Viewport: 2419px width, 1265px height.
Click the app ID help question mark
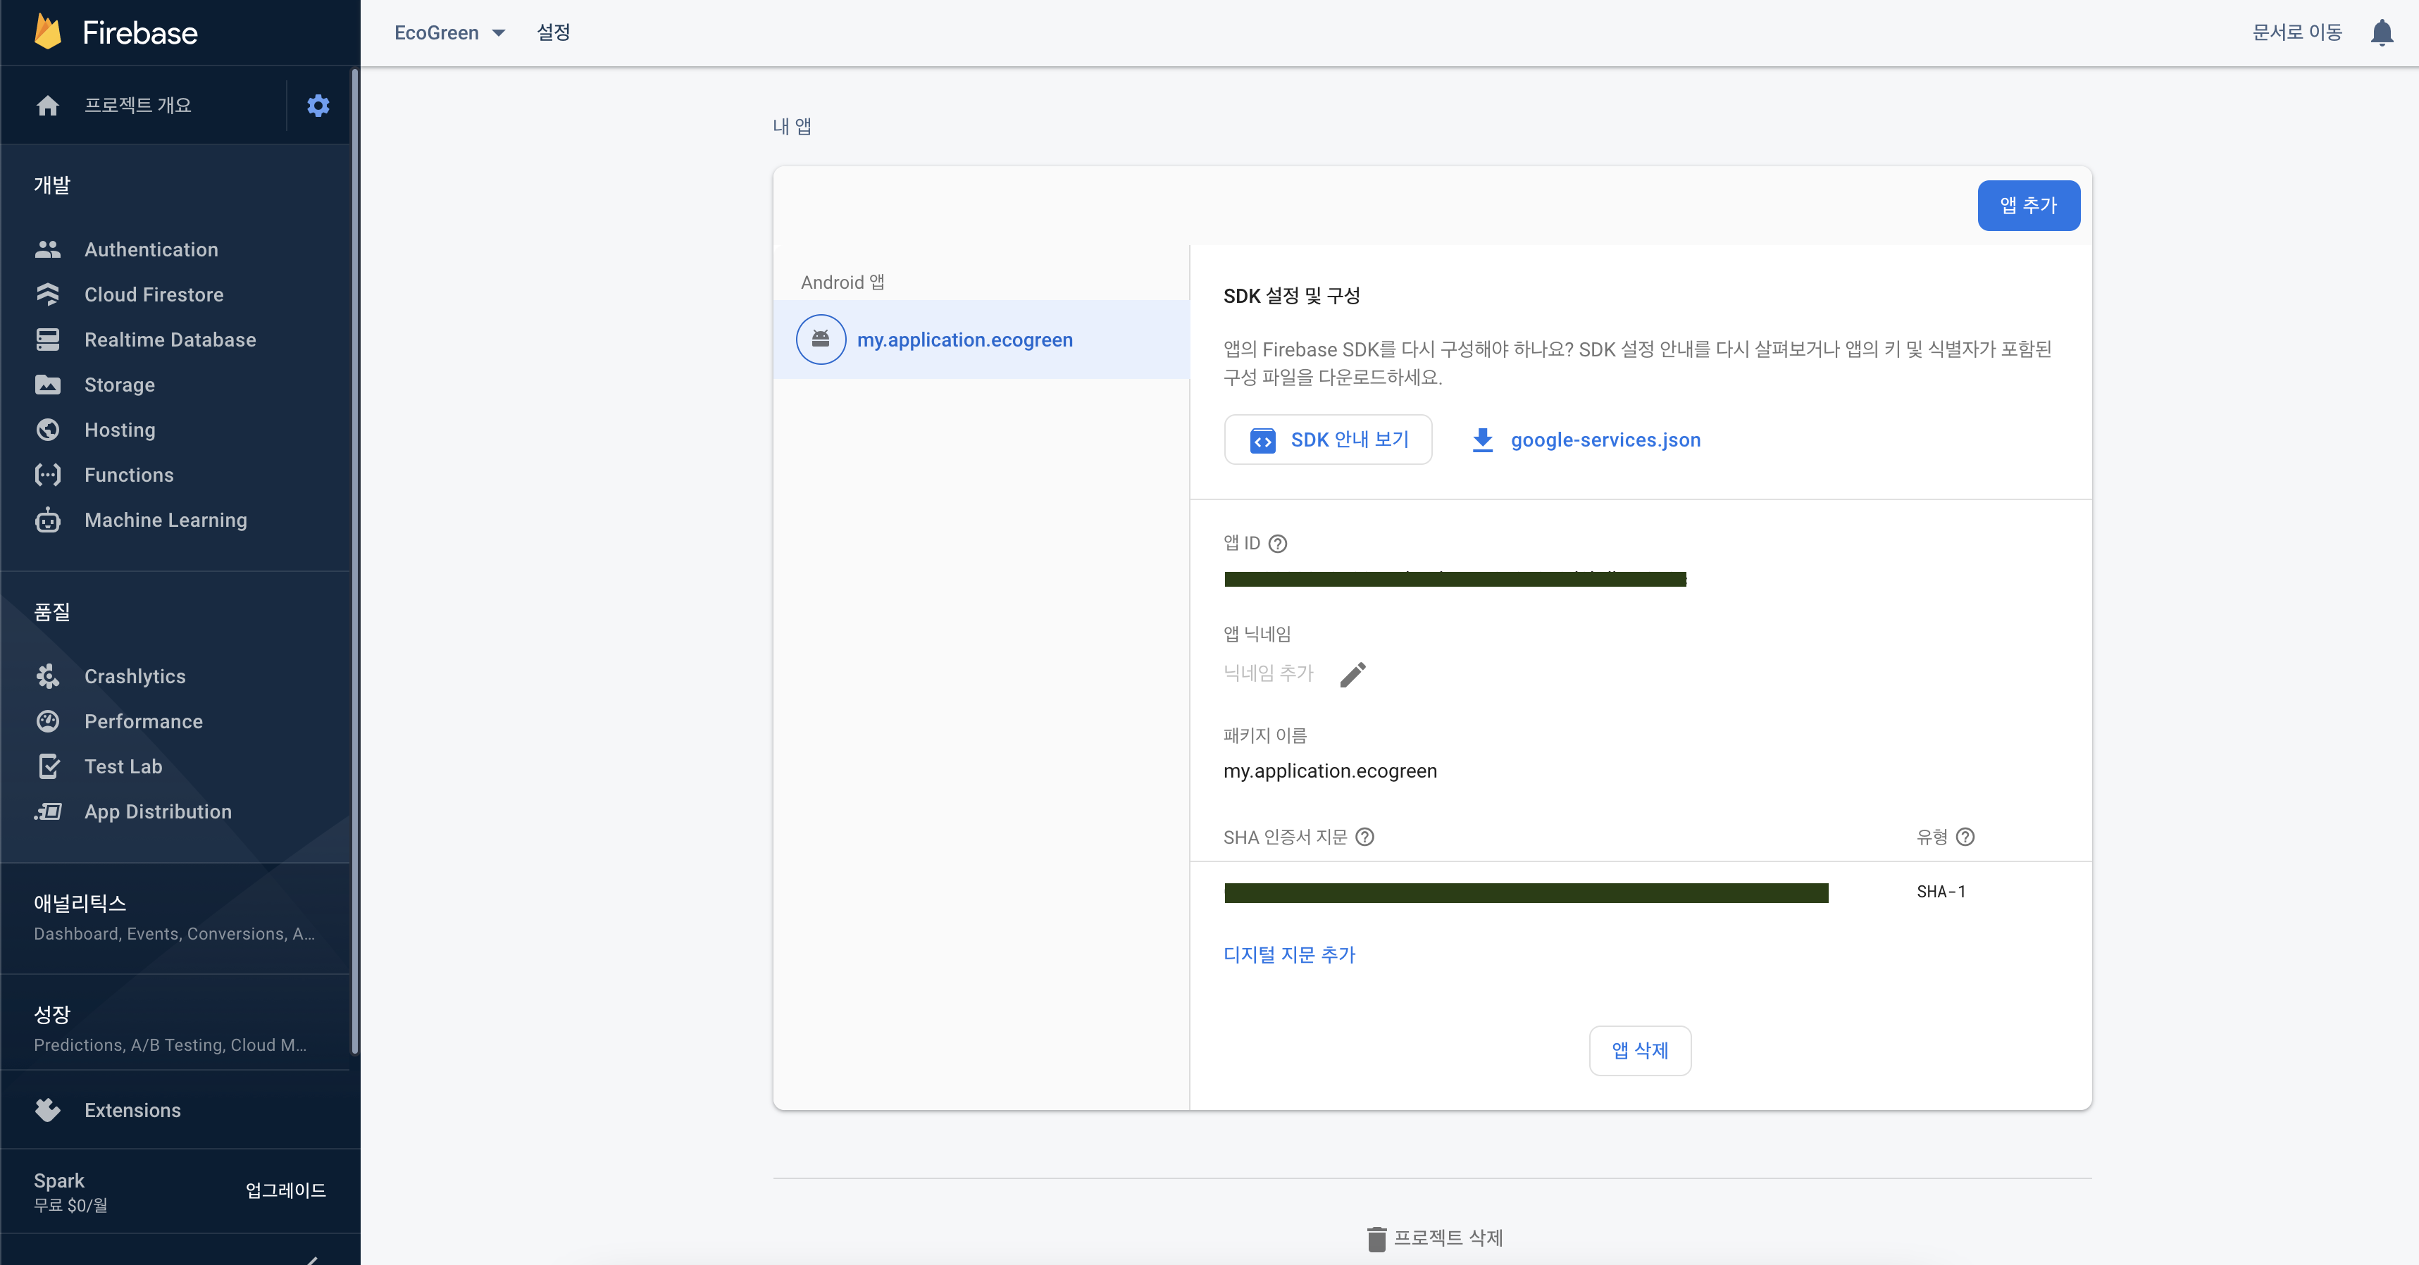pos(1278,544)
